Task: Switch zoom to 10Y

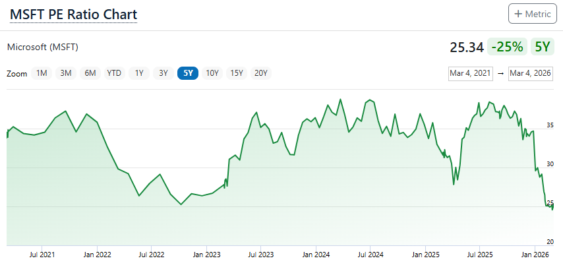Action: [212, 73]
